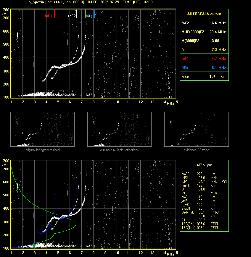Select the yellow '7.3 MHz' value cell
Screen dimensions: 251x257
(217, 49)
